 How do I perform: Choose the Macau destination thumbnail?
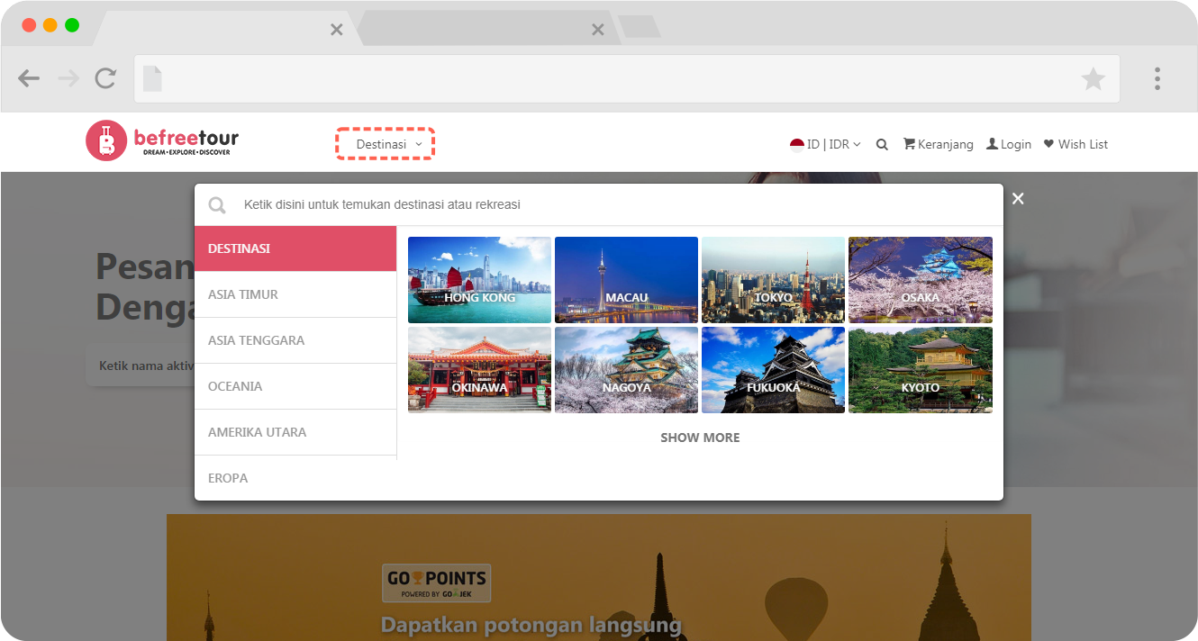(626, 280)
